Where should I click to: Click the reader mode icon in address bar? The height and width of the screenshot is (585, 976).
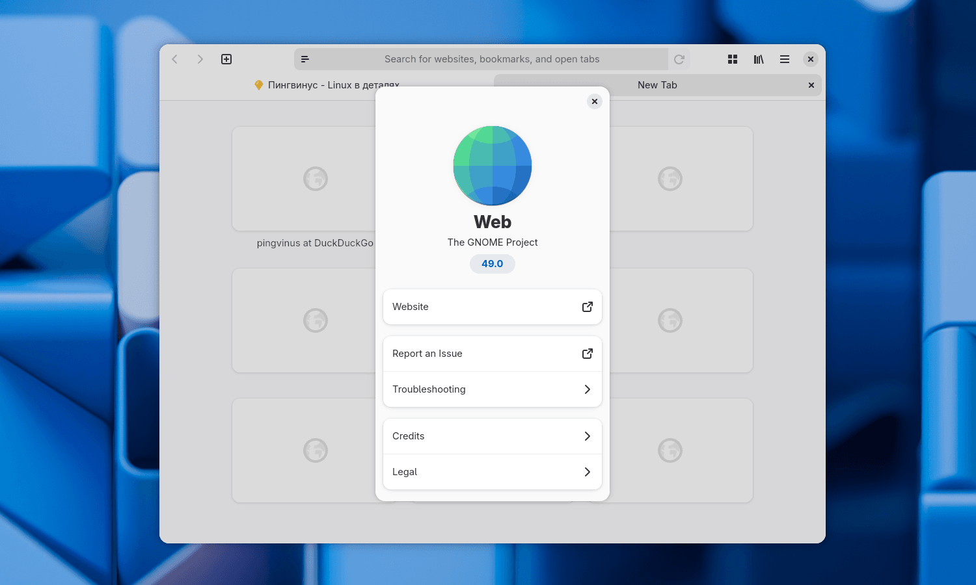click(305, 59)
